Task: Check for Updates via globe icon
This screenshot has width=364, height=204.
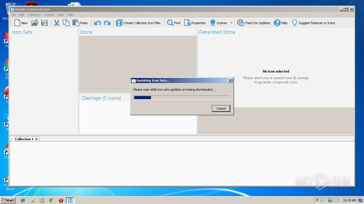Action: [x=254, y=23]
